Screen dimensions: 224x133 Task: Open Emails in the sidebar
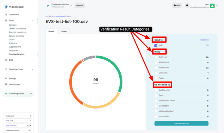pyautogui.click(x=11, y=39)
